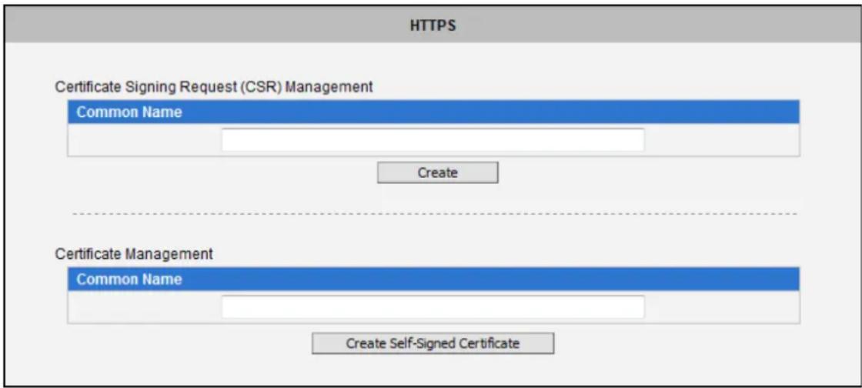Select the HTTPS header title
Viewport: 862px width, 388px height.
433,26
